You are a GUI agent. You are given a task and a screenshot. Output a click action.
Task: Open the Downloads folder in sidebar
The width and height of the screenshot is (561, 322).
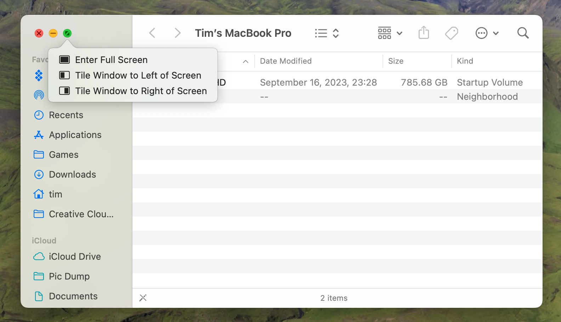[72, 174]
